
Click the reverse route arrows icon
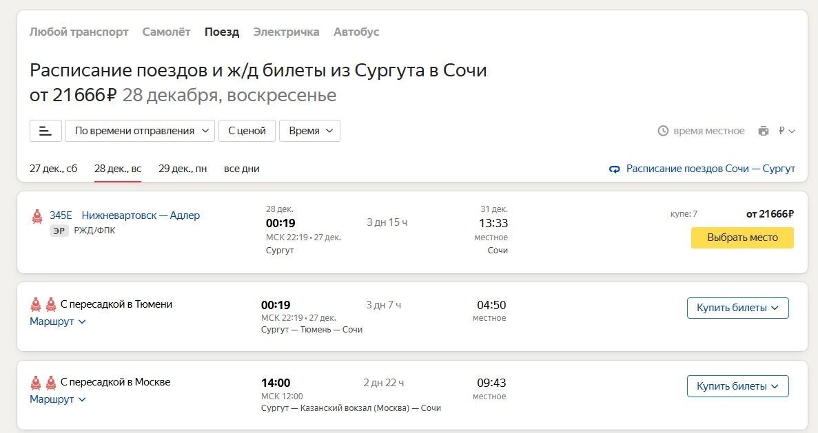coord(615,169)
